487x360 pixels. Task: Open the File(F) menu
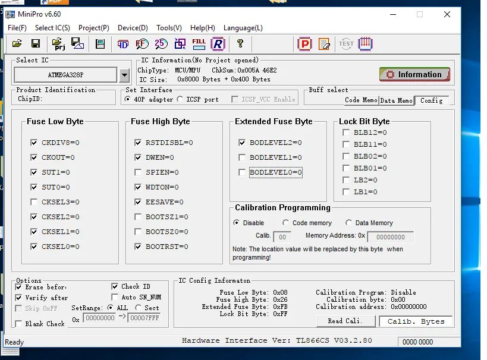pyautogui.click(x=17, y=28)
